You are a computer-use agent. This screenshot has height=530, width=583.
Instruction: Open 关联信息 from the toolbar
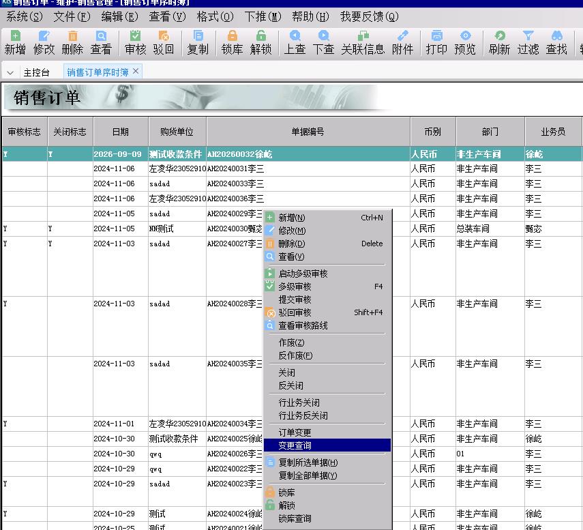(x=363, y=43)
